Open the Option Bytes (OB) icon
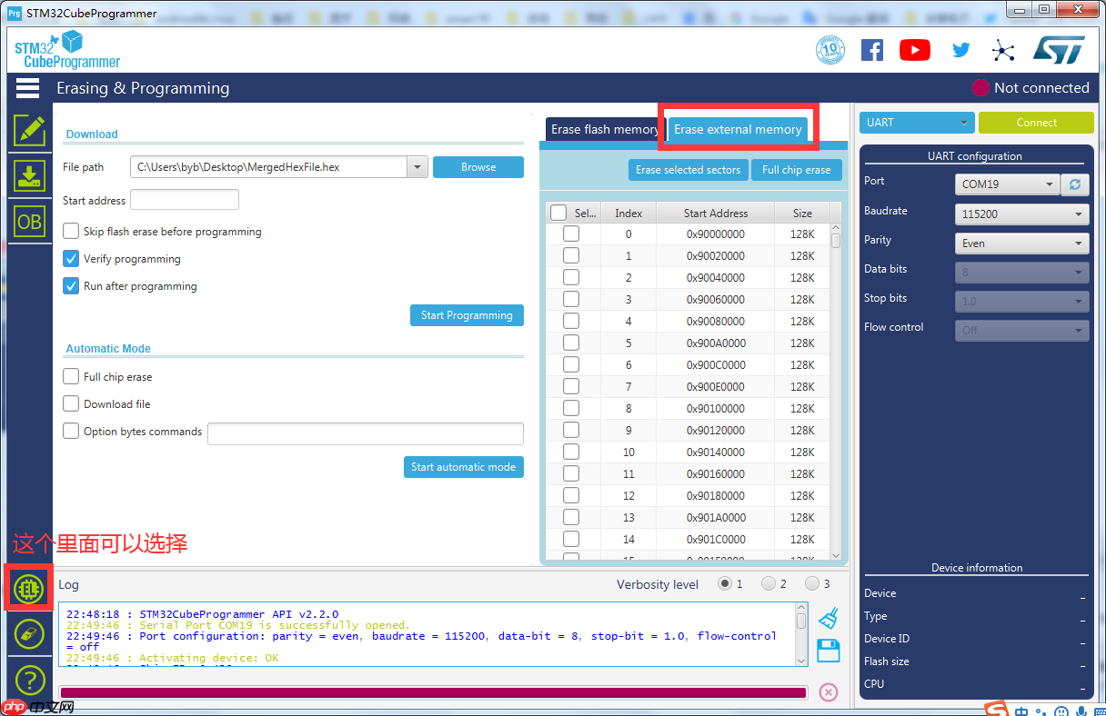The image size is (1106, 716). pos(29,222)
